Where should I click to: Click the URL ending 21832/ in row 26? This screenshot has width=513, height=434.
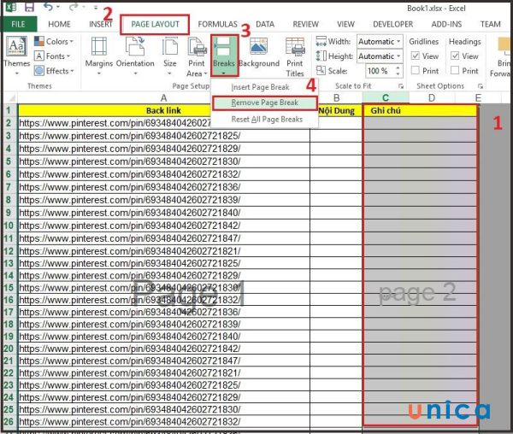[130, 421]
